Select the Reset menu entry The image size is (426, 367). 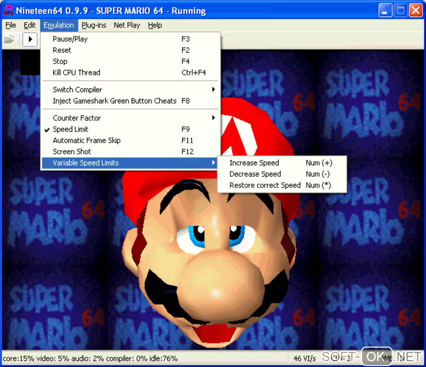130,50
